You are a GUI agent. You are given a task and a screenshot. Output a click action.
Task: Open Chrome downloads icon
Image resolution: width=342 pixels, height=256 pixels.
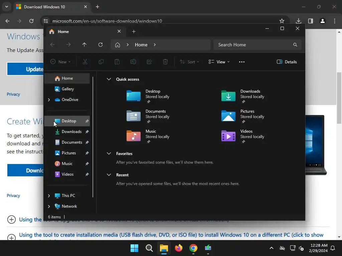pos(299,21)
